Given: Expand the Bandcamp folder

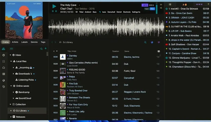Looking at the screenshot, I should 13,92.
